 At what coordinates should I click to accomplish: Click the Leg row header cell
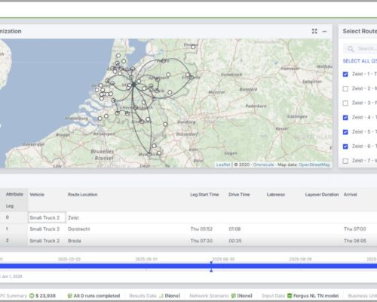(x=10, y=206)
